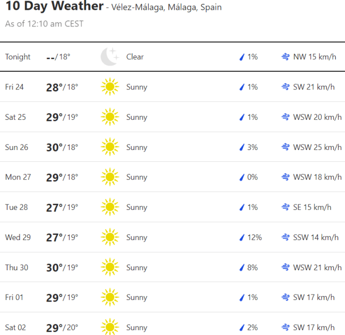Open the Tonight forecast row
This screenshot has width=345, height=335.
tap(172, 57)
